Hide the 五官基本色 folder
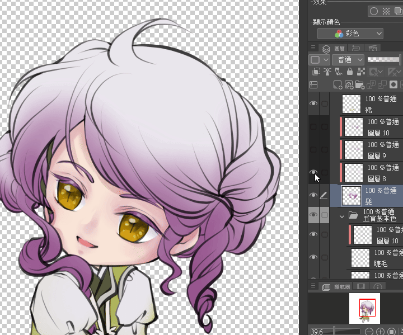403x335 pixels. [x=313, y=215]
